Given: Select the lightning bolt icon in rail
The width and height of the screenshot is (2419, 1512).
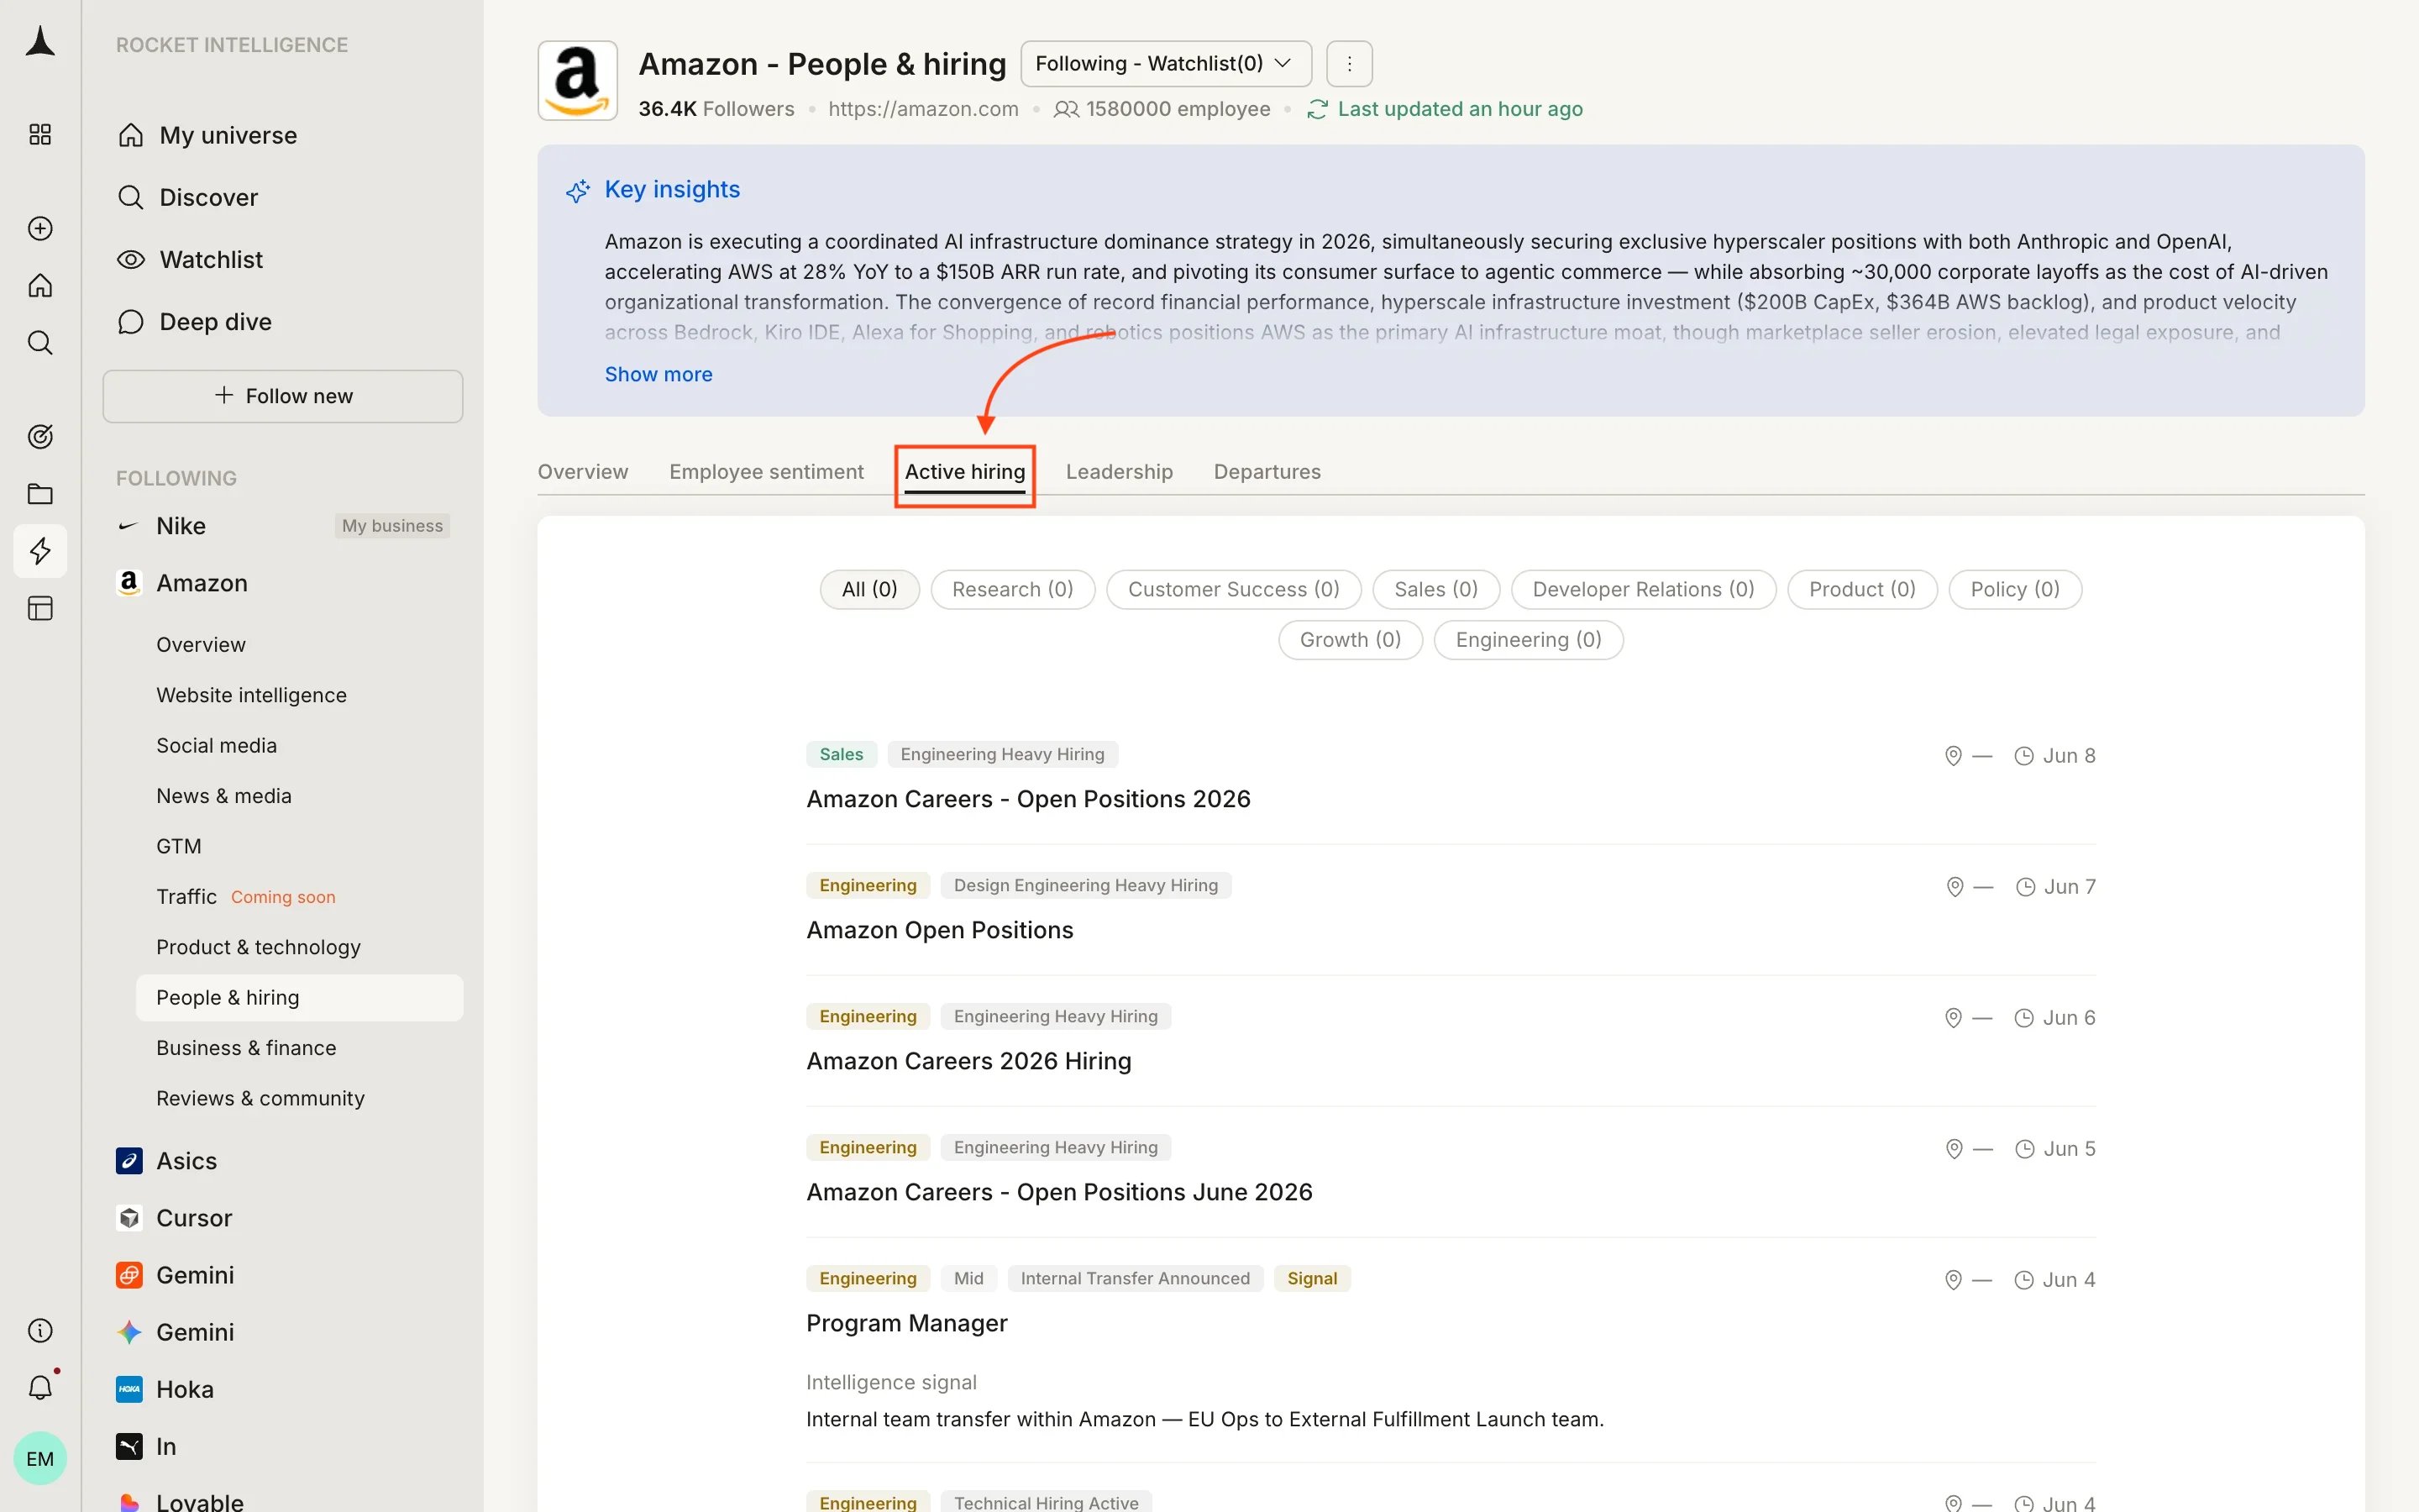Looking at the screenshot, I should click(x=40, y=551).
